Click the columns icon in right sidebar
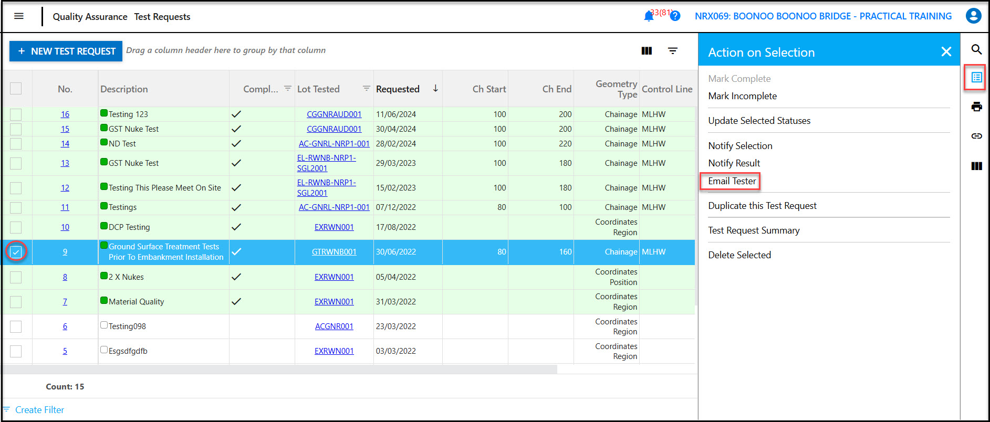The height and width of the screenshot is (422, 990). tap(976, 166)
